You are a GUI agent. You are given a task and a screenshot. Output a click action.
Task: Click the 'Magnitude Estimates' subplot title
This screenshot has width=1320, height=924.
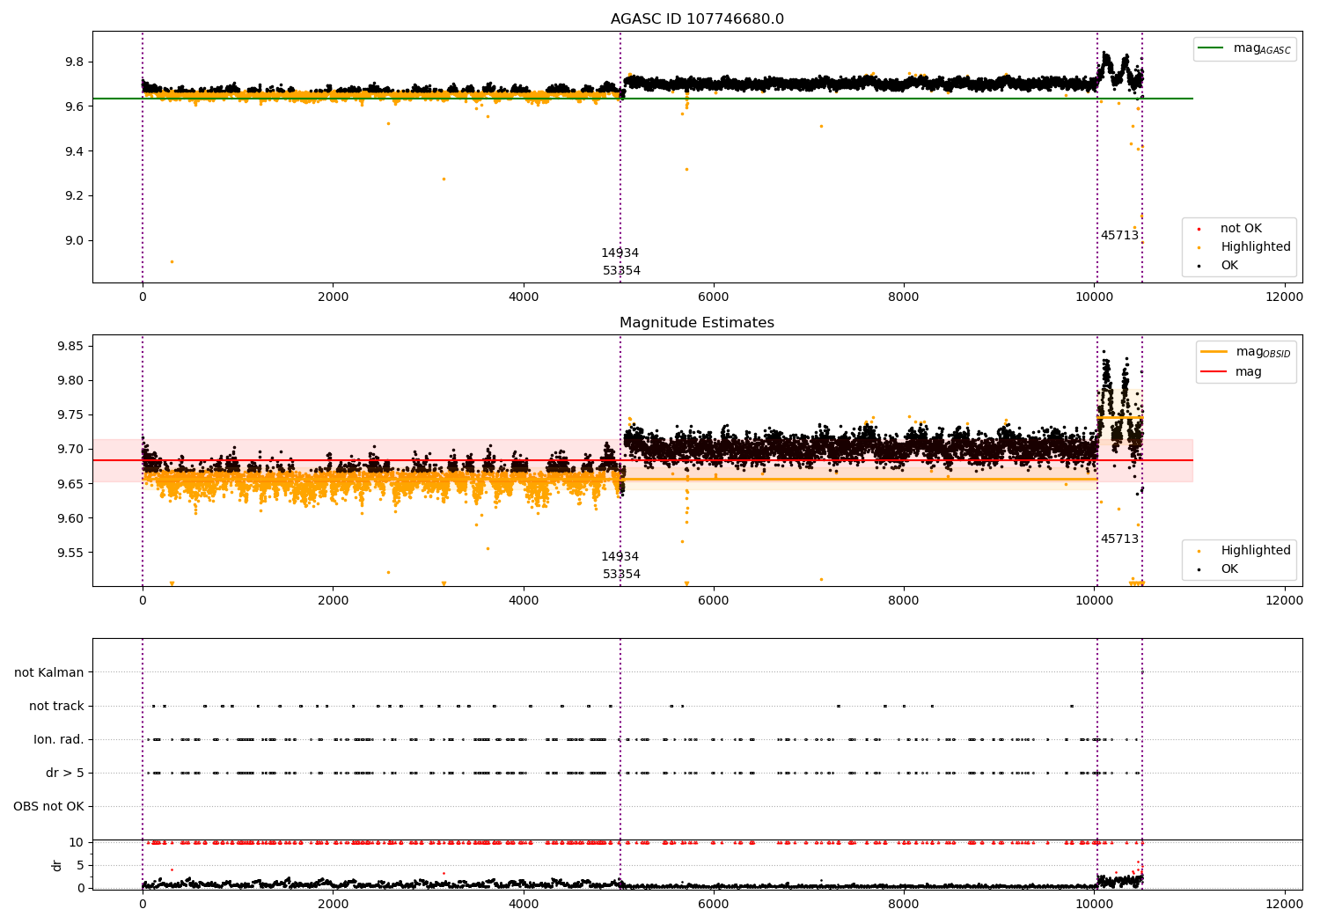point(697,323)
